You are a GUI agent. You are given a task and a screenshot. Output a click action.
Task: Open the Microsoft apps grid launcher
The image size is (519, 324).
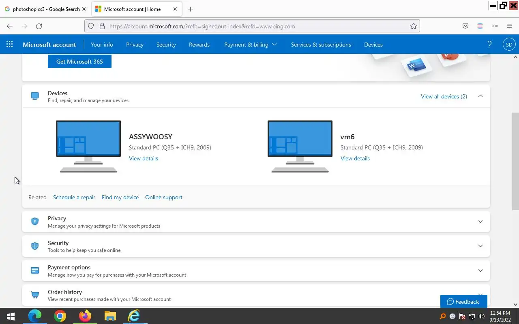[x=10, y=45]
